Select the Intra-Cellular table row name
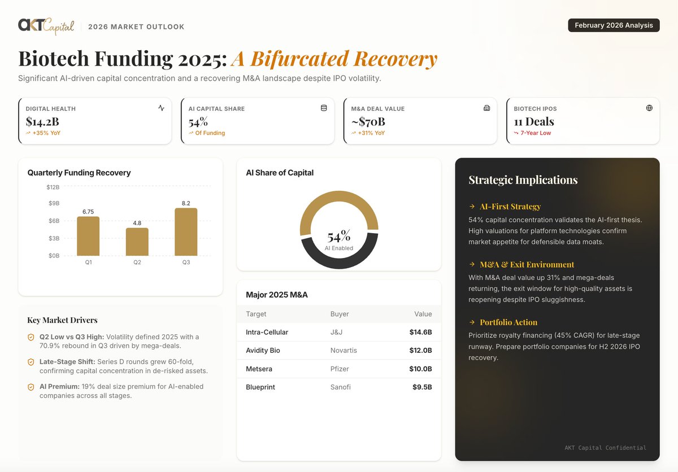The width and height of the screenshot is (678, 472). tap(267, 332)
